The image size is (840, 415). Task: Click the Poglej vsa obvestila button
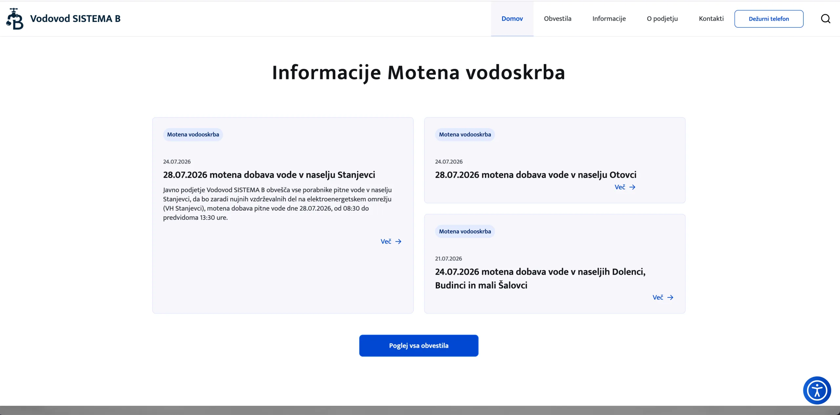[419, 345]
